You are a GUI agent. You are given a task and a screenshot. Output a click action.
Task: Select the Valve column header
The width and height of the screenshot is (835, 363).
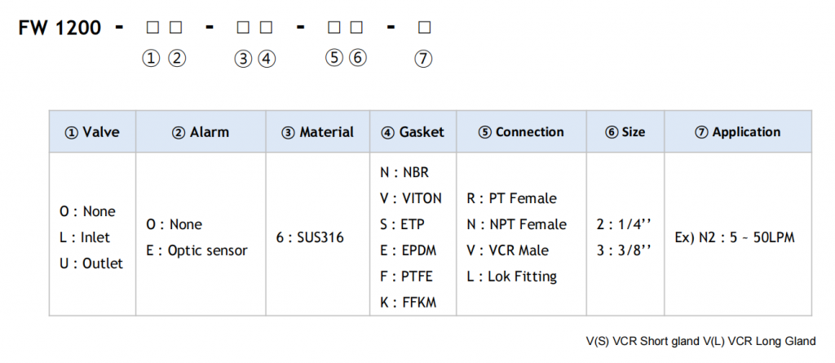92,132
